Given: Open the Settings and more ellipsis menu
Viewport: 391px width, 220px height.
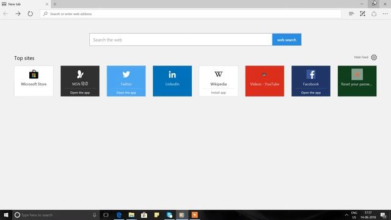Looking at the screenshot, I should click(x=385, y=13).
